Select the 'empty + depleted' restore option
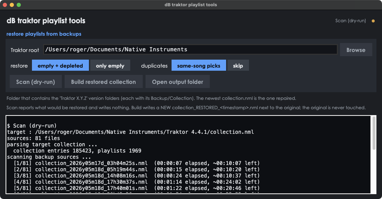Viewport: 382px width, 199px height. click(60, 66)
